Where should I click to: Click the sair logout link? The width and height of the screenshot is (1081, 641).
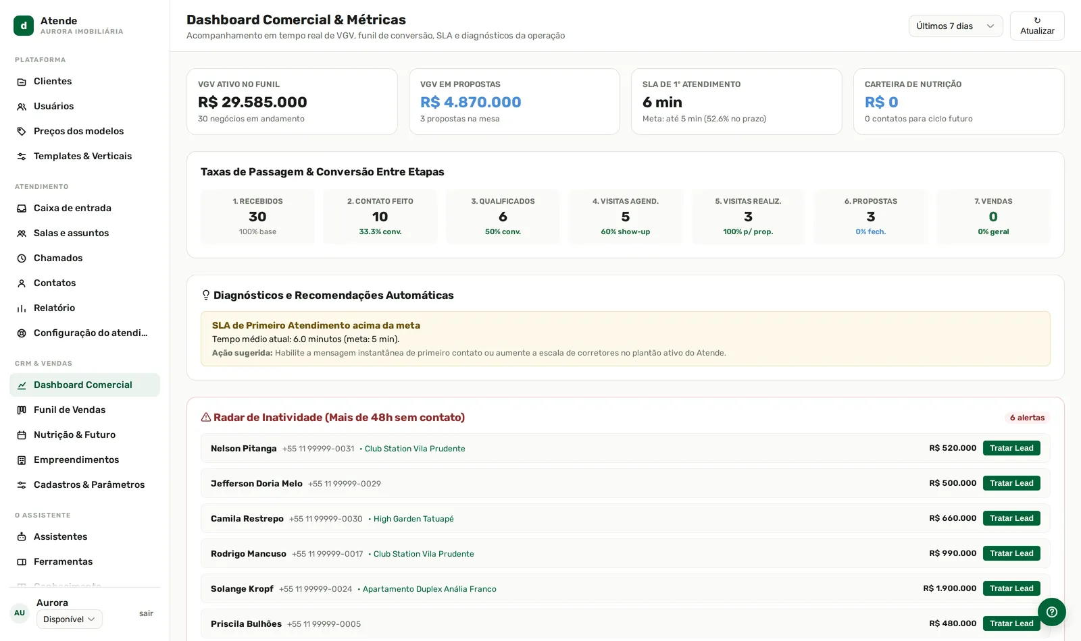click(146, 613)
